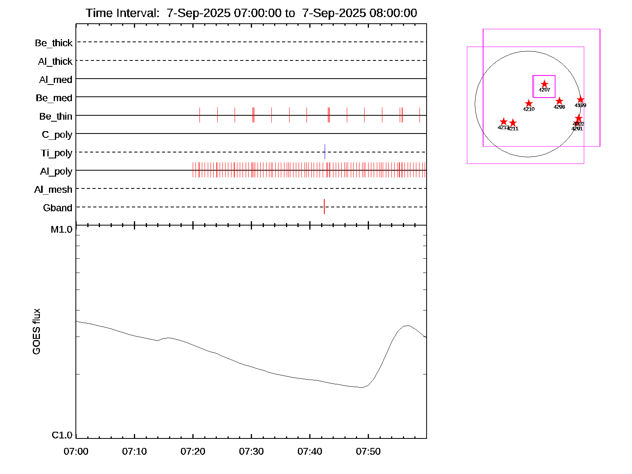The height and width of the screenshot is (474, 632).
Task: Click the star for region 4213
Action: tap(503, 122)
